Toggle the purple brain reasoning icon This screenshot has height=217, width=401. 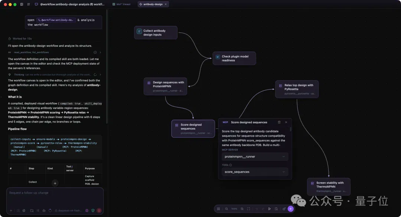coord(87,211)
